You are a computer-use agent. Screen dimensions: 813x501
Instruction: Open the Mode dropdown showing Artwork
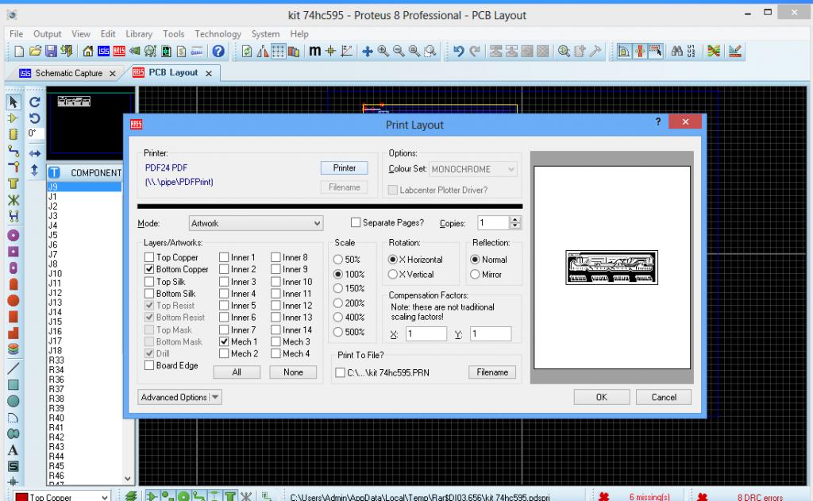point(256,223)
